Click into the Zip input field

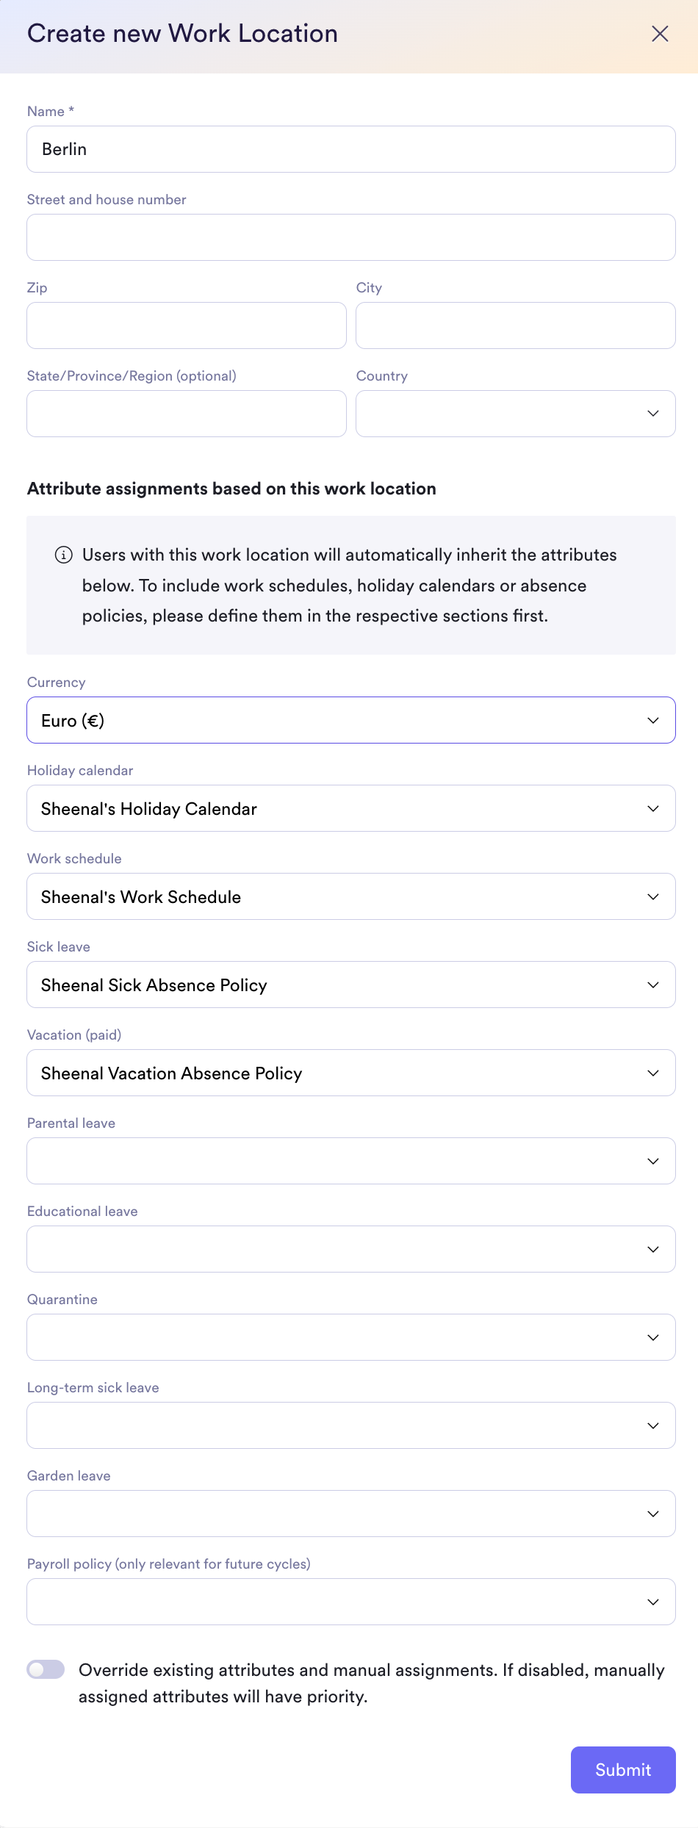(187, 325)
